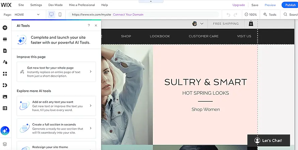The width and height of the screenshot is (298, 150).
Task: Open Hire a Professional menu
Action: [82, 5]
